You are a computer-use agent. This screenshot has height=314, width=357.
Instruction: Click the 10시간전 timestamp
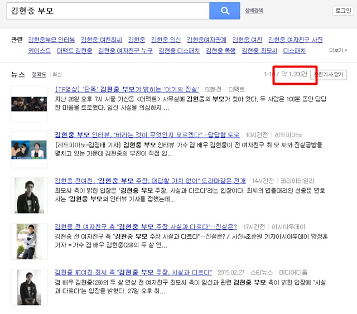point(257,135)
